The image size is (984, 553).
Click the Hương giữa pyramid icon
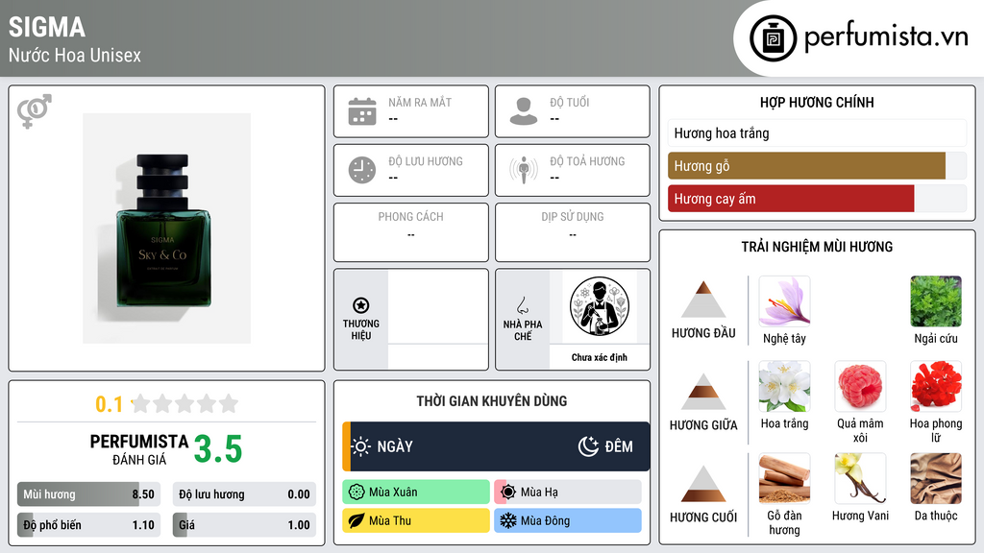point(703,392)
